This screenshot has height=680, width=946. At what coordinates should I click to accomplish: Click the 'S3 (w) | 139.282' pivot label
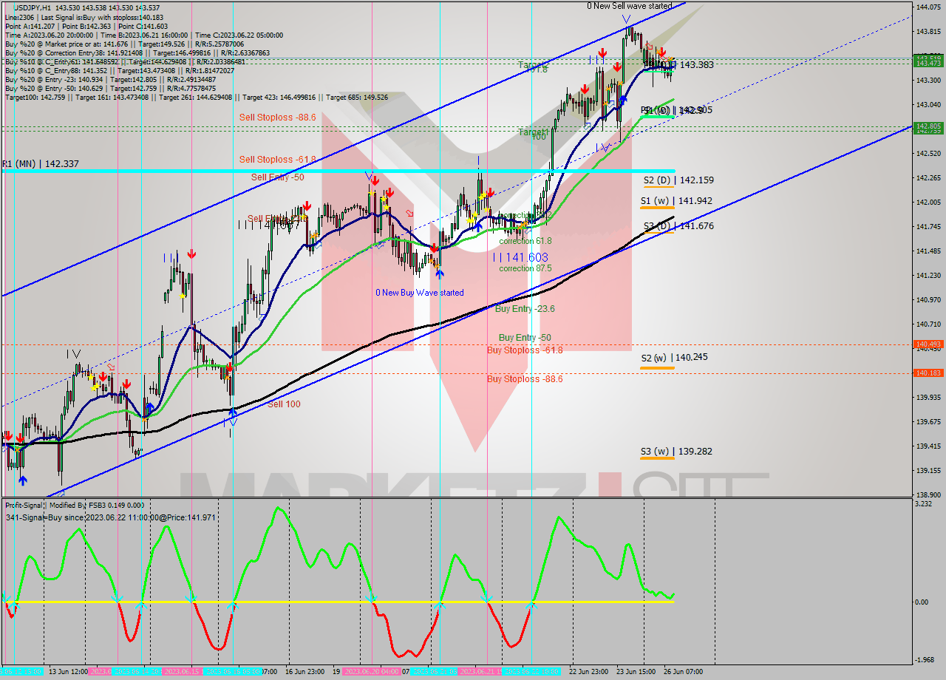676,451
